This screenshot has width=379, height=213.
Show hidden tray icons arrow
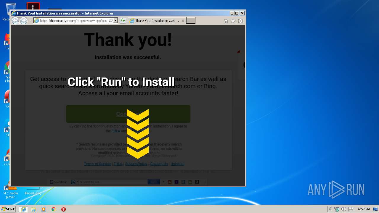[330, 209]
